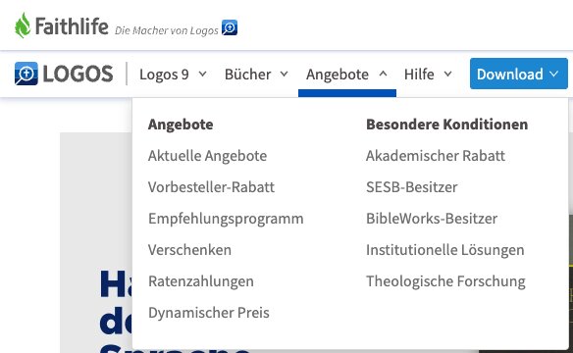Click SESB-Besitzer in the menu
Viewport: 573px width, 353px height.
click(x=412, y=187)
